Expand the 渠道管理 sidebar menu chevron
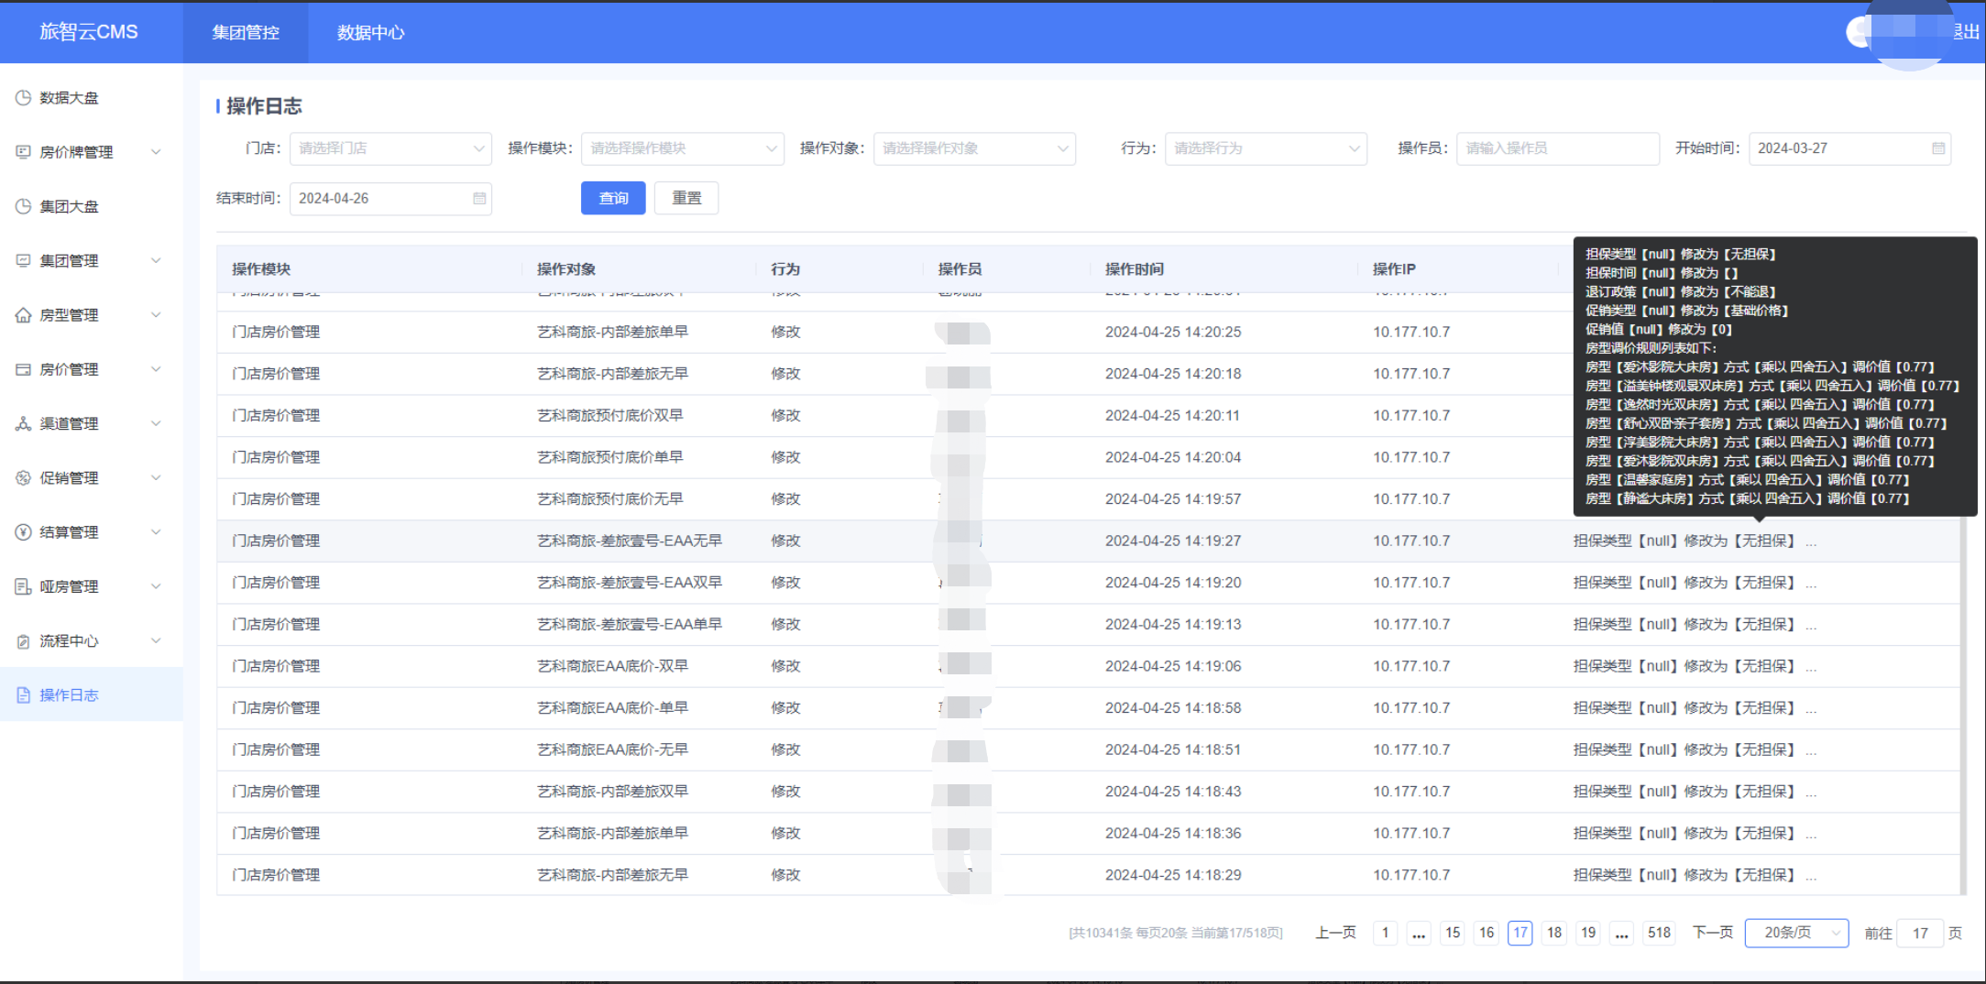The width and height of the screenshot is (1986, 984). click(156, 423)
